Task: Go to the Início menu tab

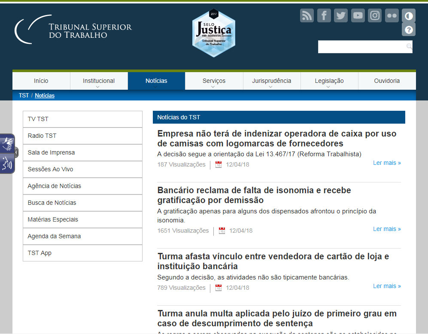Action: (41, 81)
